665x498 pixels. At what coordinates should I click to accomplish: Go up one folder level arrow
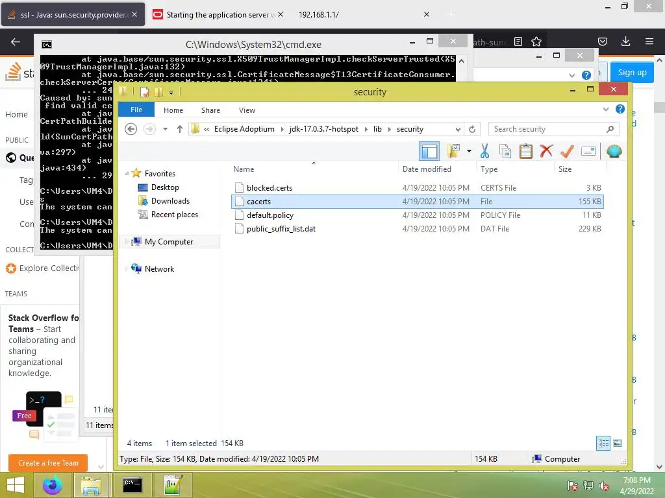point(180,129)
